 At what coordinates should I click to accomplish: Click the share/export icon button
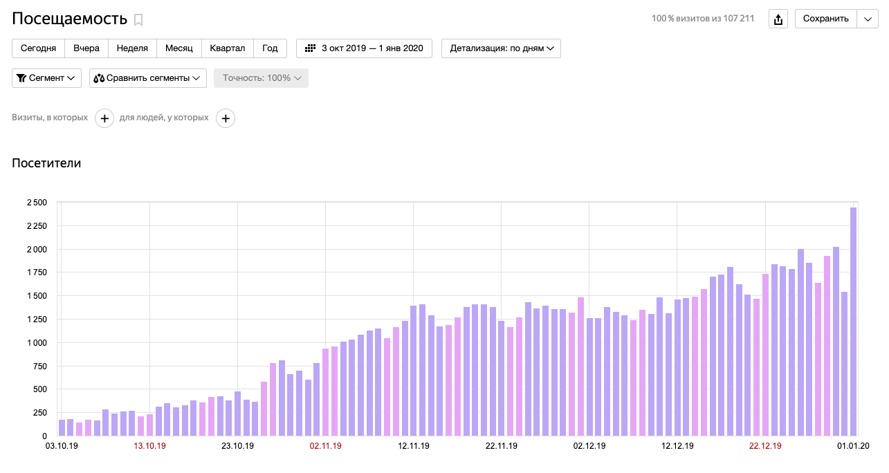pos(778,19)
